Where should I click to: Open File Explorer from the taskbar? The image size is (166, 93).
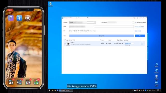pos(52,90)
